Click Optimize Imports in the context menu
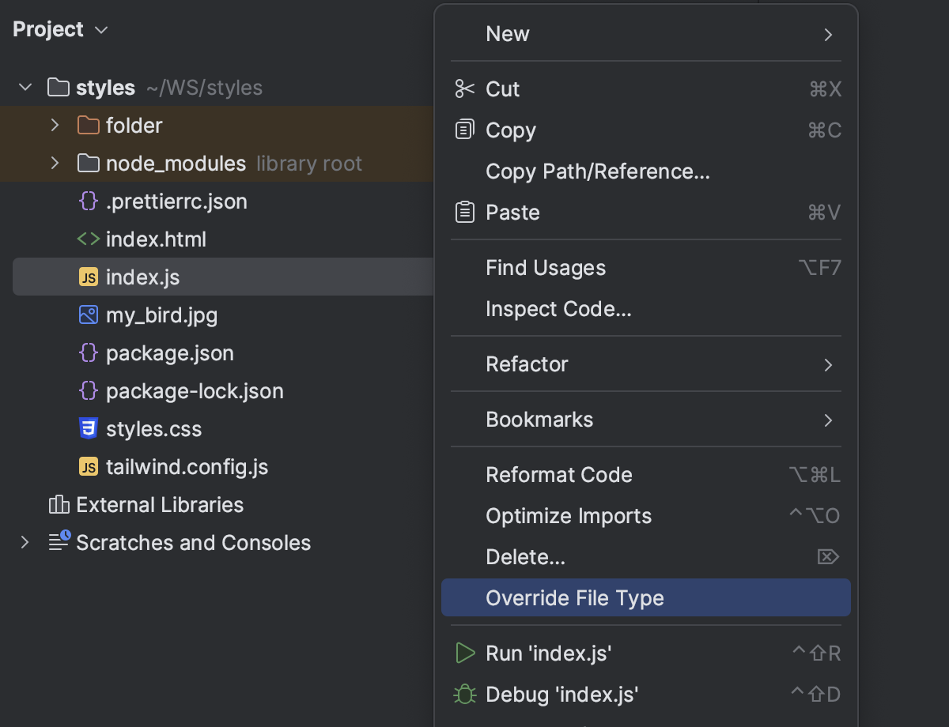 coord(569,516)
